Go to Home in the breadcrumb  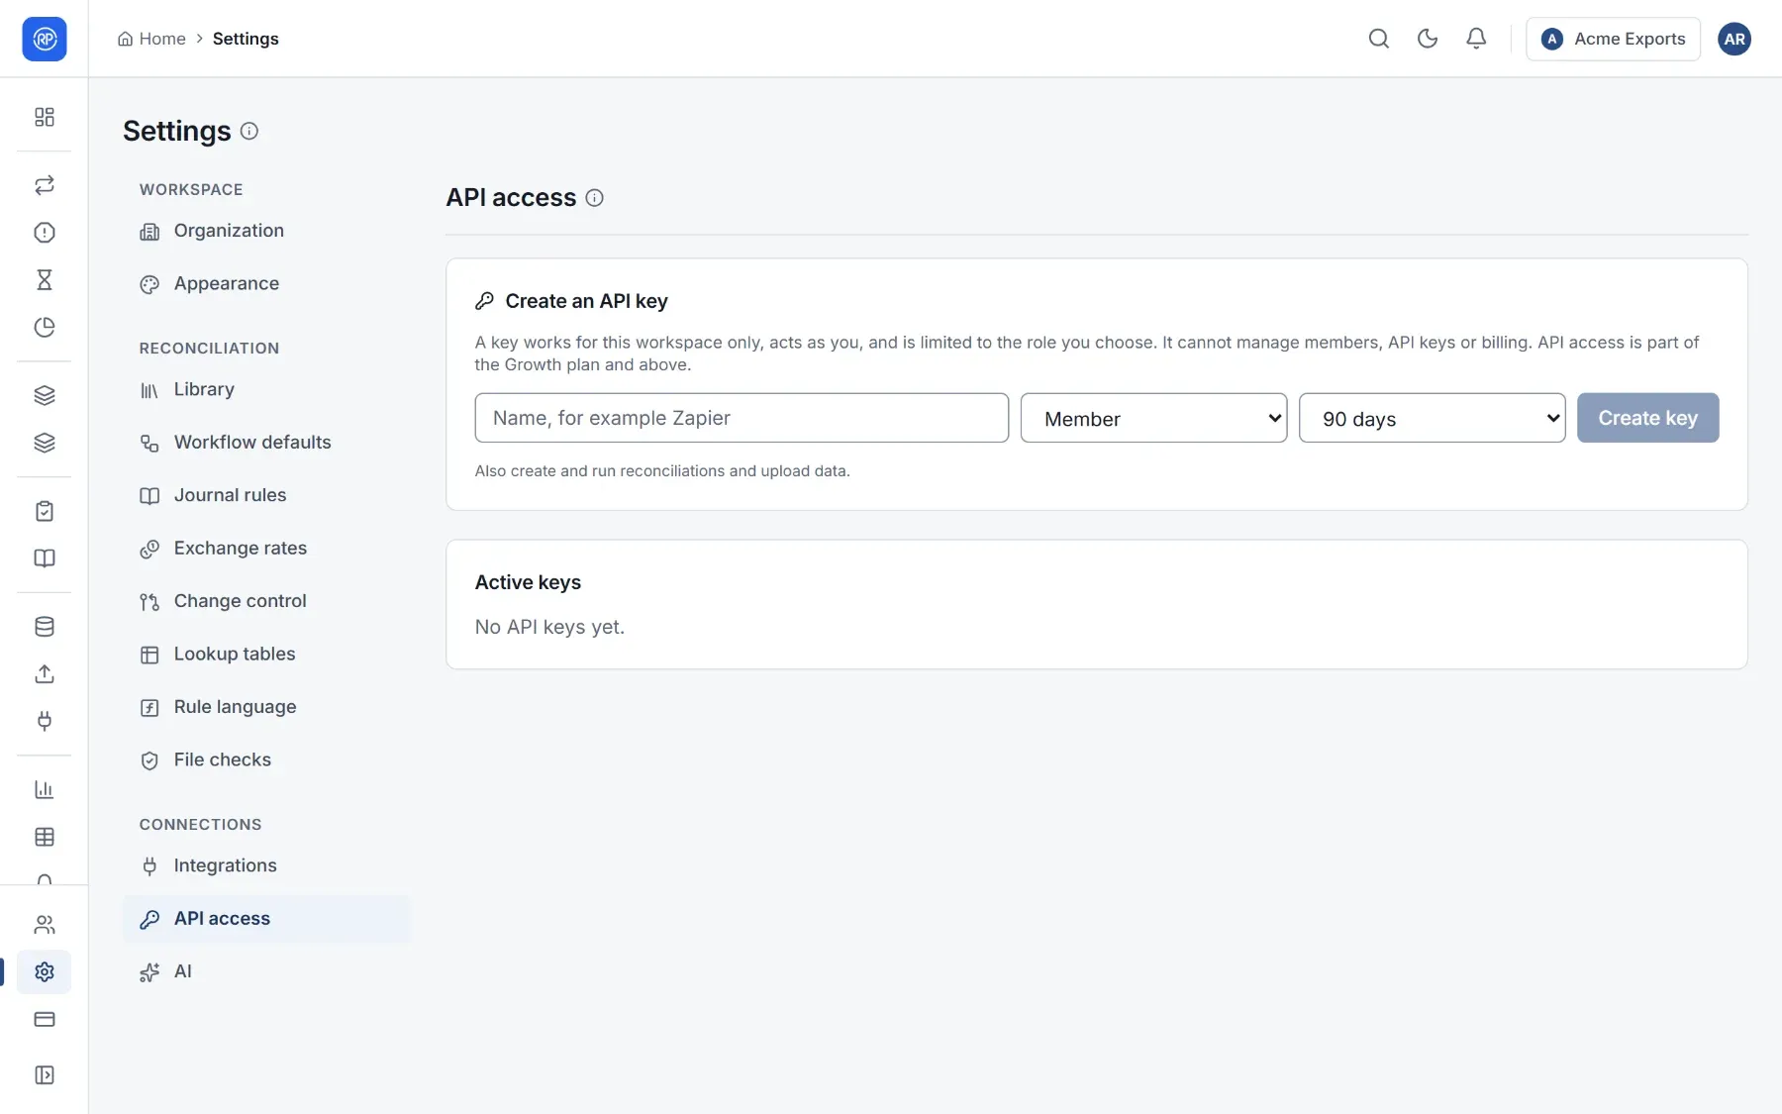pos(151,39)
